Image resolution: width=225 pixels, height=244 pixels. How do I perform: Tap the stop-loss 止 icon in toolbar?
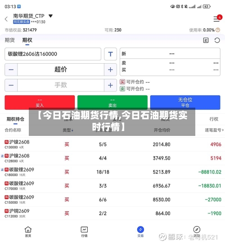[x=206, y=40]
